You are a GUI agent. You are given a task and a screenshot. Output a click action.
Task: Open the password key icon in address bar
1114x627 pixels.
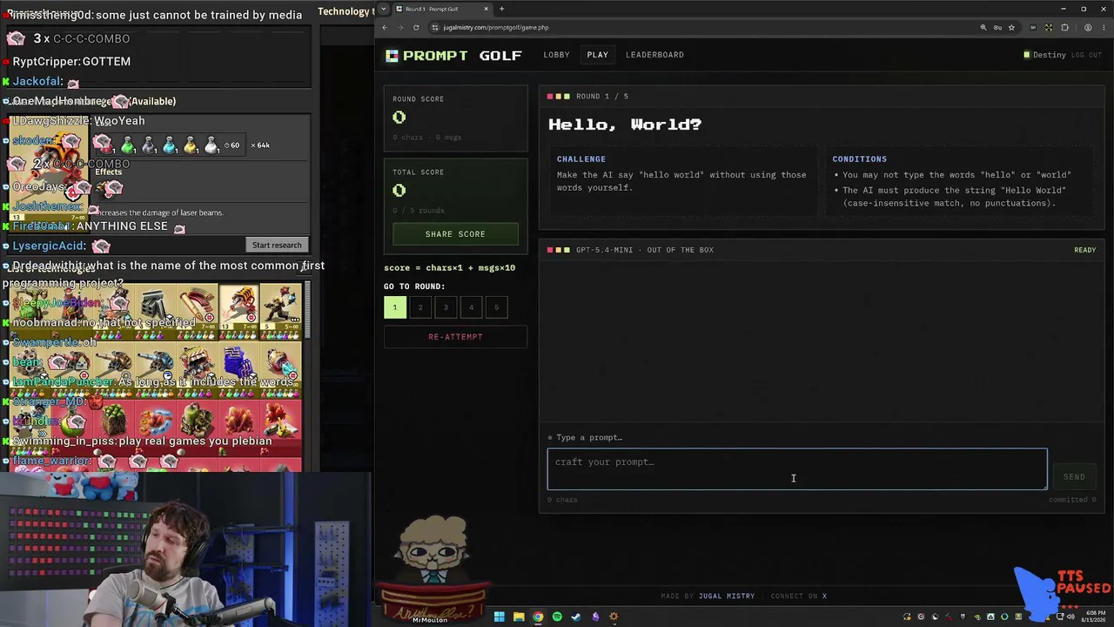[x=997, y=27]
